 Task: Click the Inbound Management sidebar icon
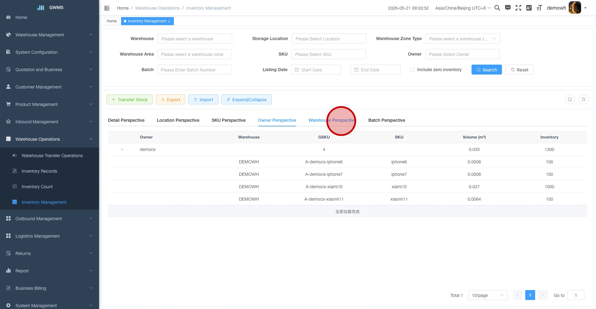(x=8, y=122)
